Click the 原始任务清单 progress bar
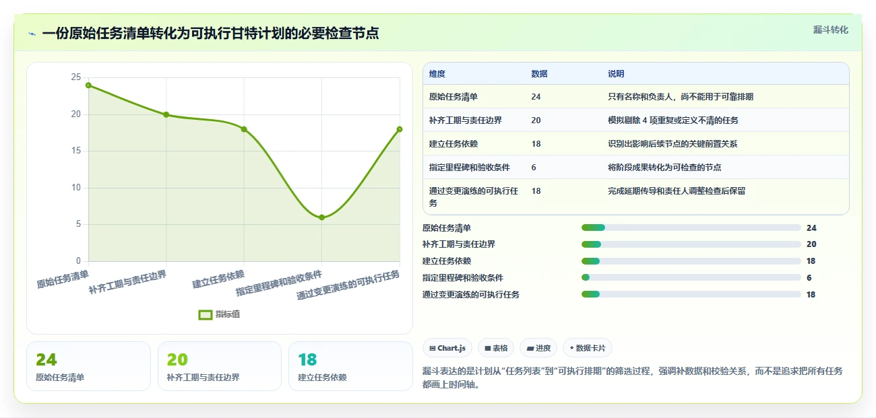Screen dimensions: 876x418 (x=691, y=228)
